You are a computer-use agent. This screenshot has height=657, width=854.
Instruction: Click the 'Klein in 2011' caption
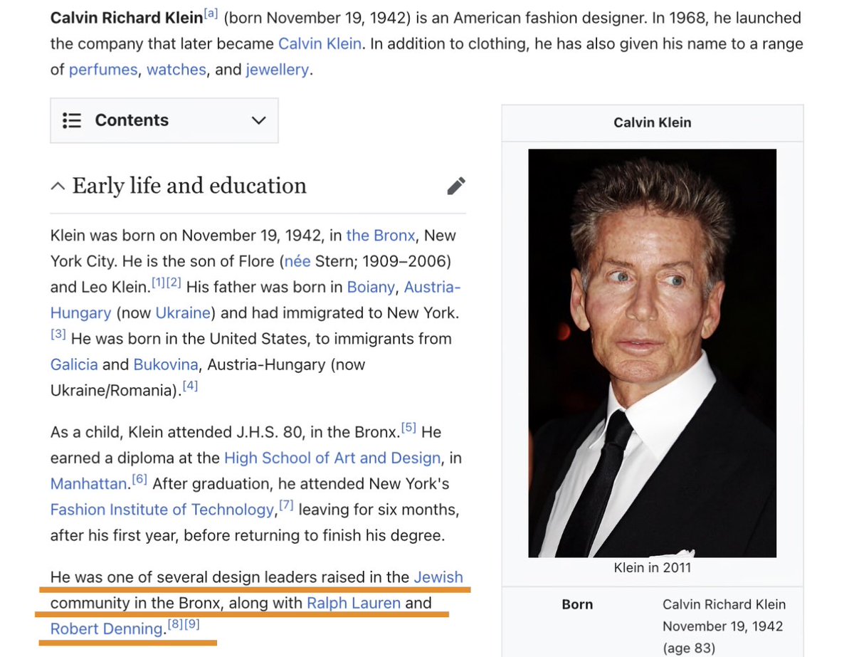(x=652, y=568)
